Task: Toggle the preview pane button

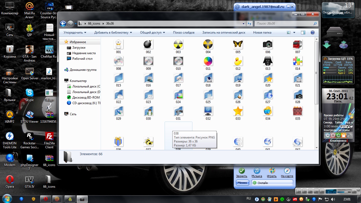Action: point(303,33)
